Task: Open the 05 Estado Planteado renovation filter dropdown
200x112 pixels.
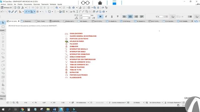Action: tap(181, 103)
